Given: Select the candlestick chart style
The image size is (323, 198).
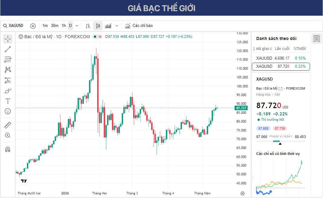Looking at the screenshot, I should [x=98, y=26].
